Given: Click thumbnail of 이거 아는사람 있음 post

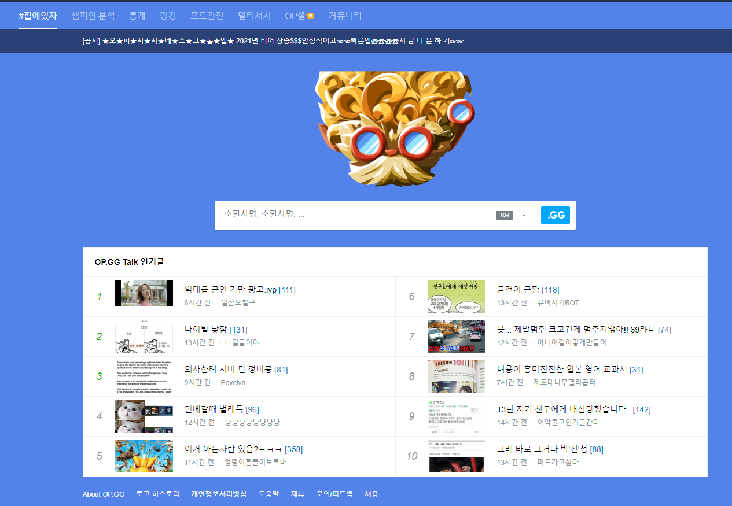Looking at the screenshot, I should [144, 456].
